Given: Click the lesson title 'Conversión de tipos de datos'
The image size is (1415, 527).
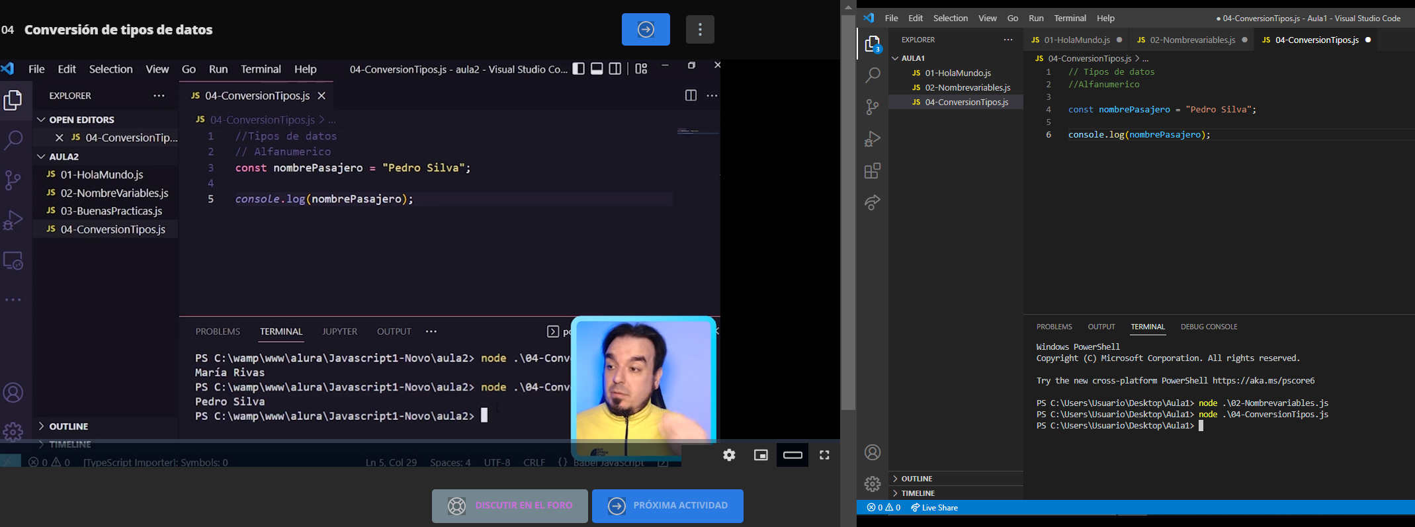Looking at the screenshot, I should (118, 30).
